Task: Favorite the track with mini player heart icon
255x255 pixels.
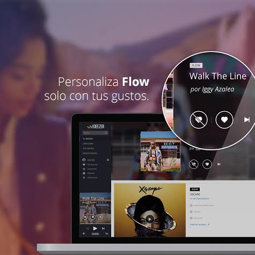Action: (93, 217)
